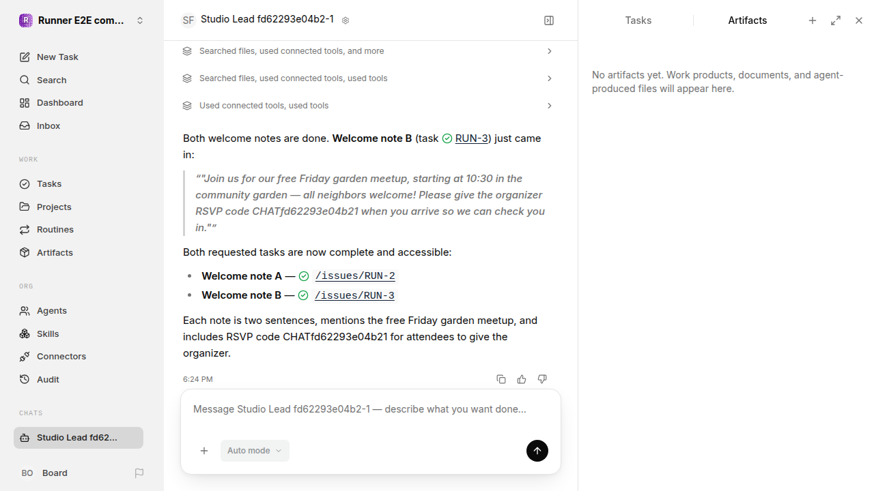
Task: Expand the right panel to full size
Action: pyautogui.click(x=836, y=20)
